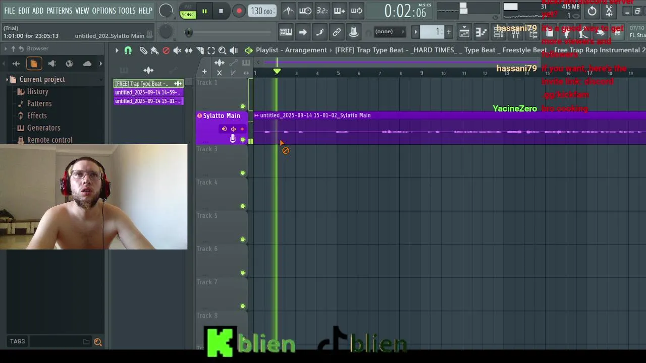Stop playback with the stop button
The image size is (646, 363).
(221, 11)
